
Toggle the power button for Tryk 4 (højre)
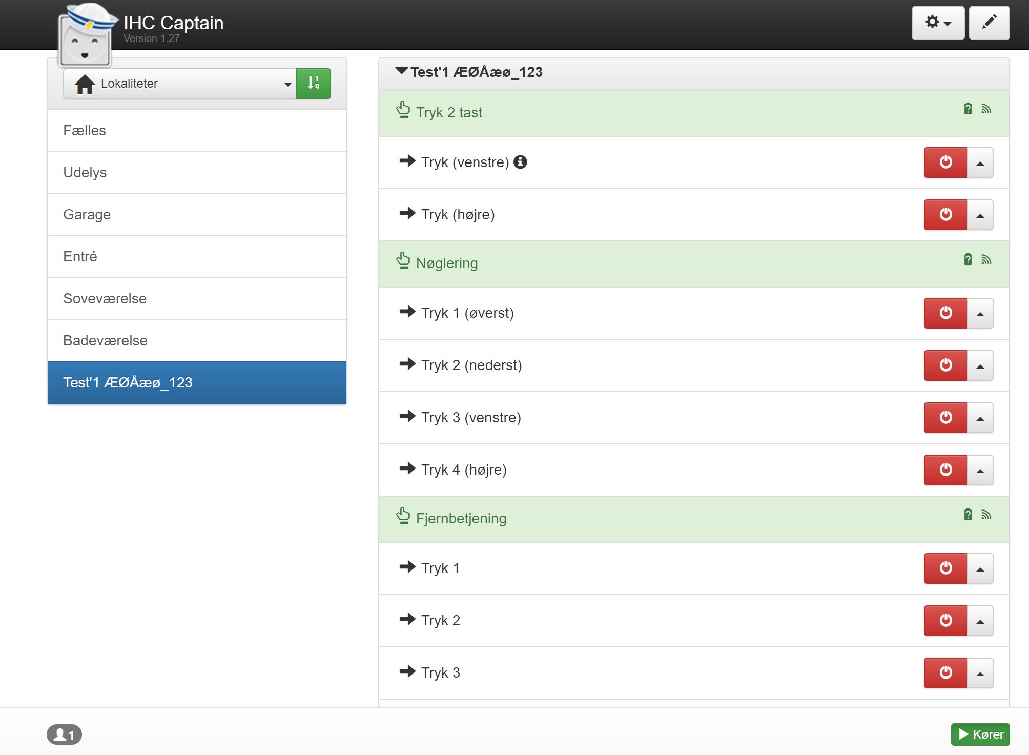[x=945, y=470]
